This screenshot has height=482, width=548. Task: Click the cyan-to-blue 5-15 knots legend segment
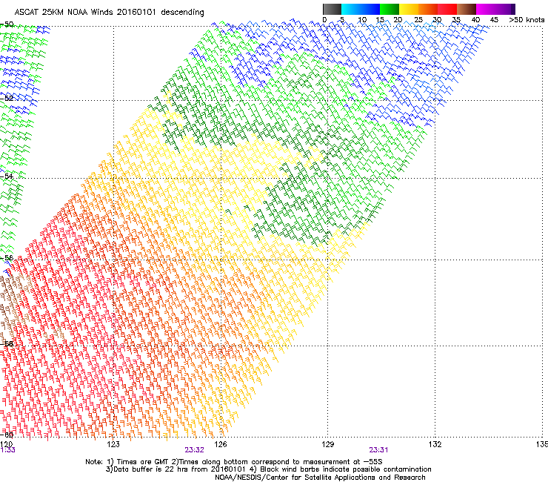[x=361, y=9]
